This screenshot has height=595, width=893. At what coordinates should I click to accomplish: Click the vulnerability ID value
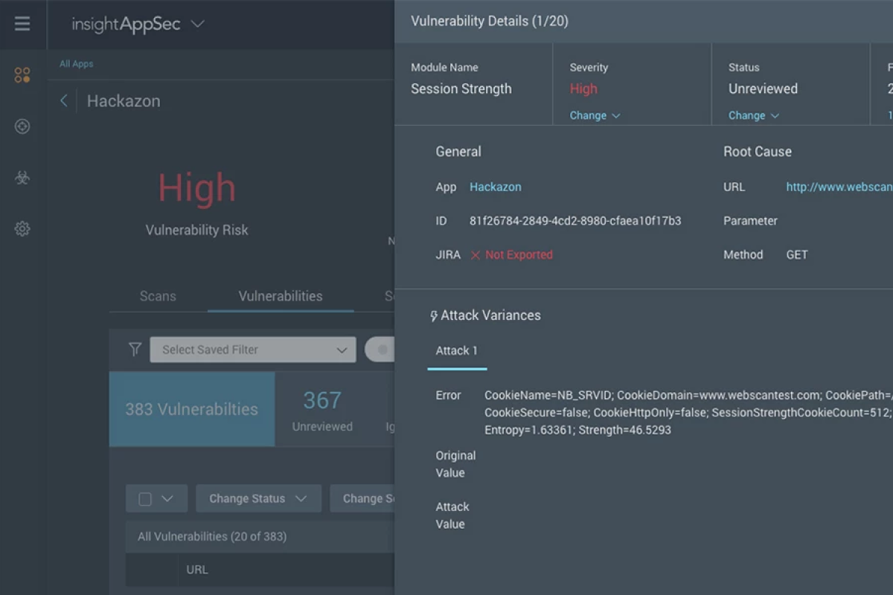pos(575,221)
